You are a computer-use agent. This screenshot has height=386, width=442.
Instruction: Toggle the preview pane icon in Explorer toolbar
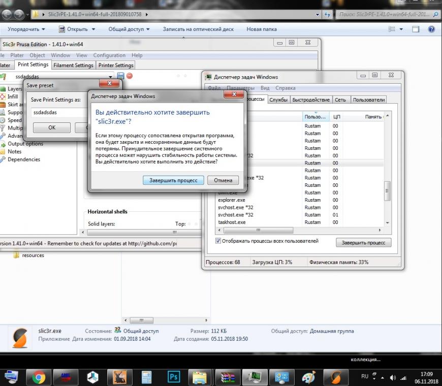click(416, 29)
